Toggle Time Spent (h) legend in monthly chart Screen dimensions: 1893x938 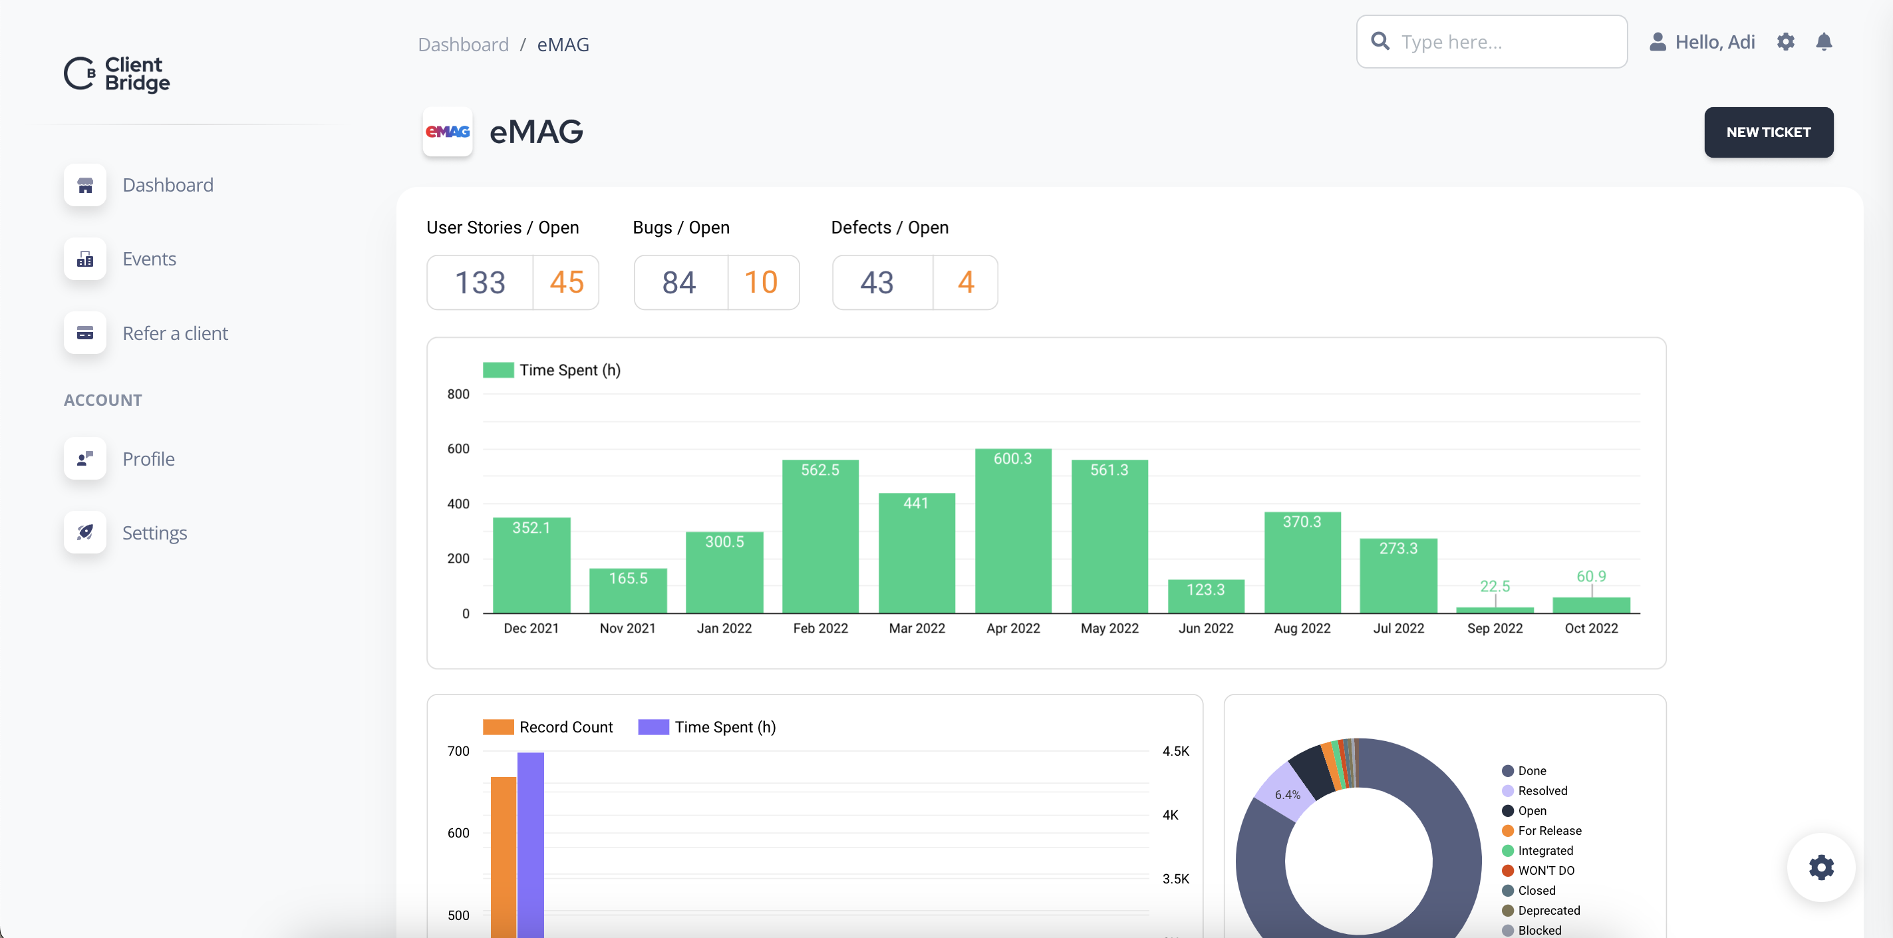pos(552,370)
